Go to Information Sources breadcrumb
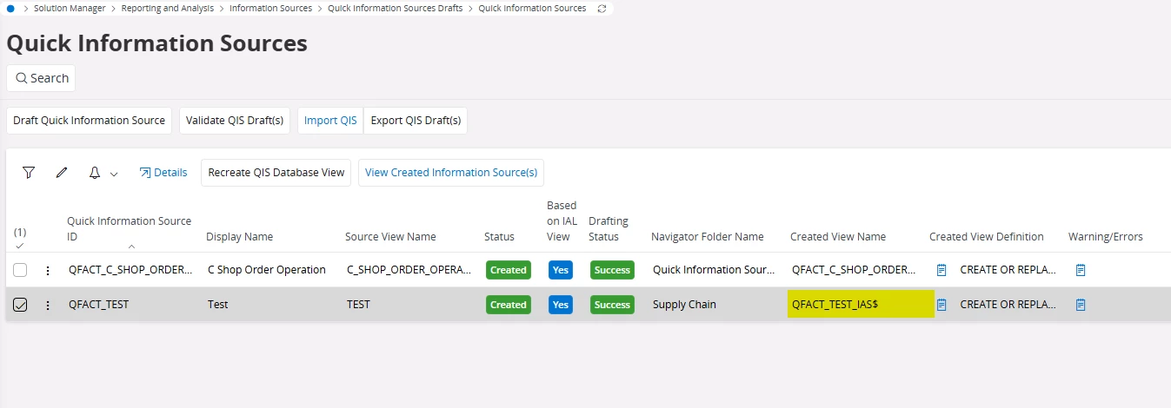This screenshot has height=408, width=1171. 270,8
